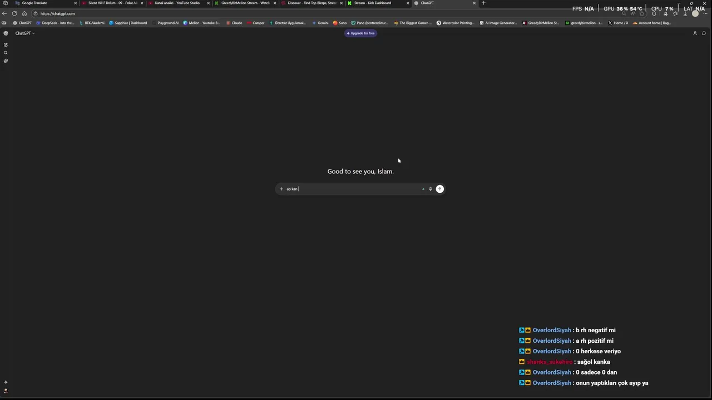
Task: Click the Upgrade for free button
Action: pos(360,33)
